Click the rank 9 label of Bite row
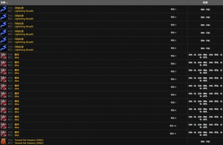The height and width of the screenshot is (145, 223). (x=173, y=118)
